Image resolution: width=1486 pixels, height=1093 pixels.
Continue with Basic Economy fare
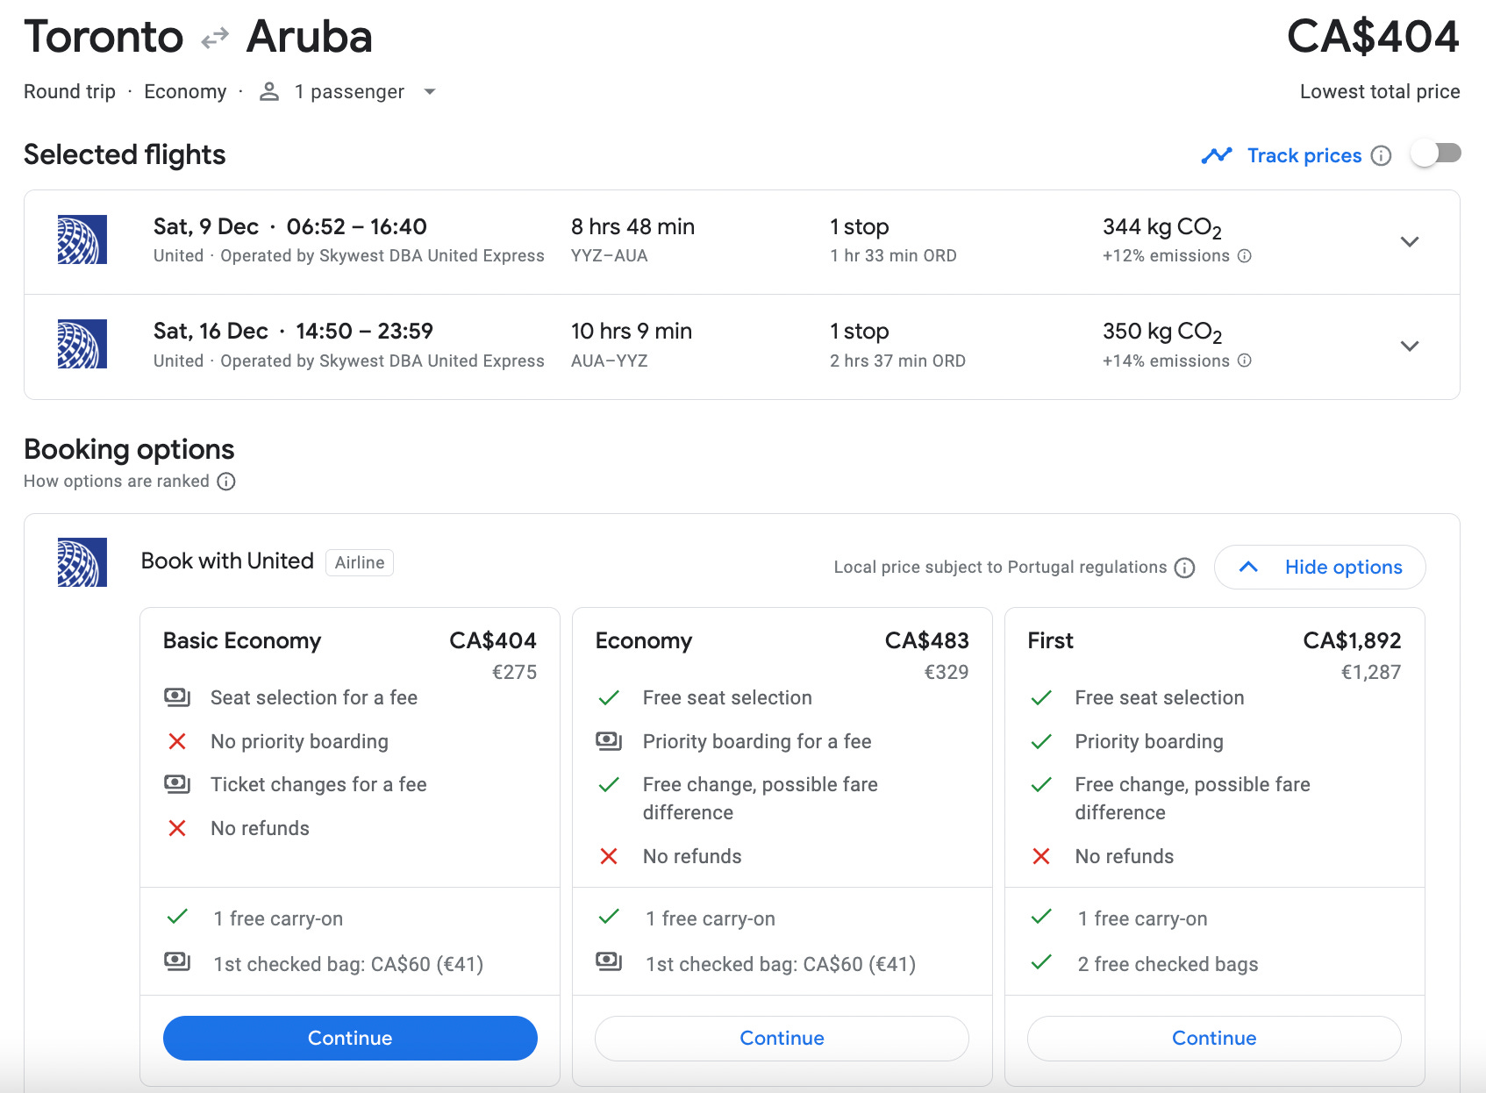tap(350, 1038)
